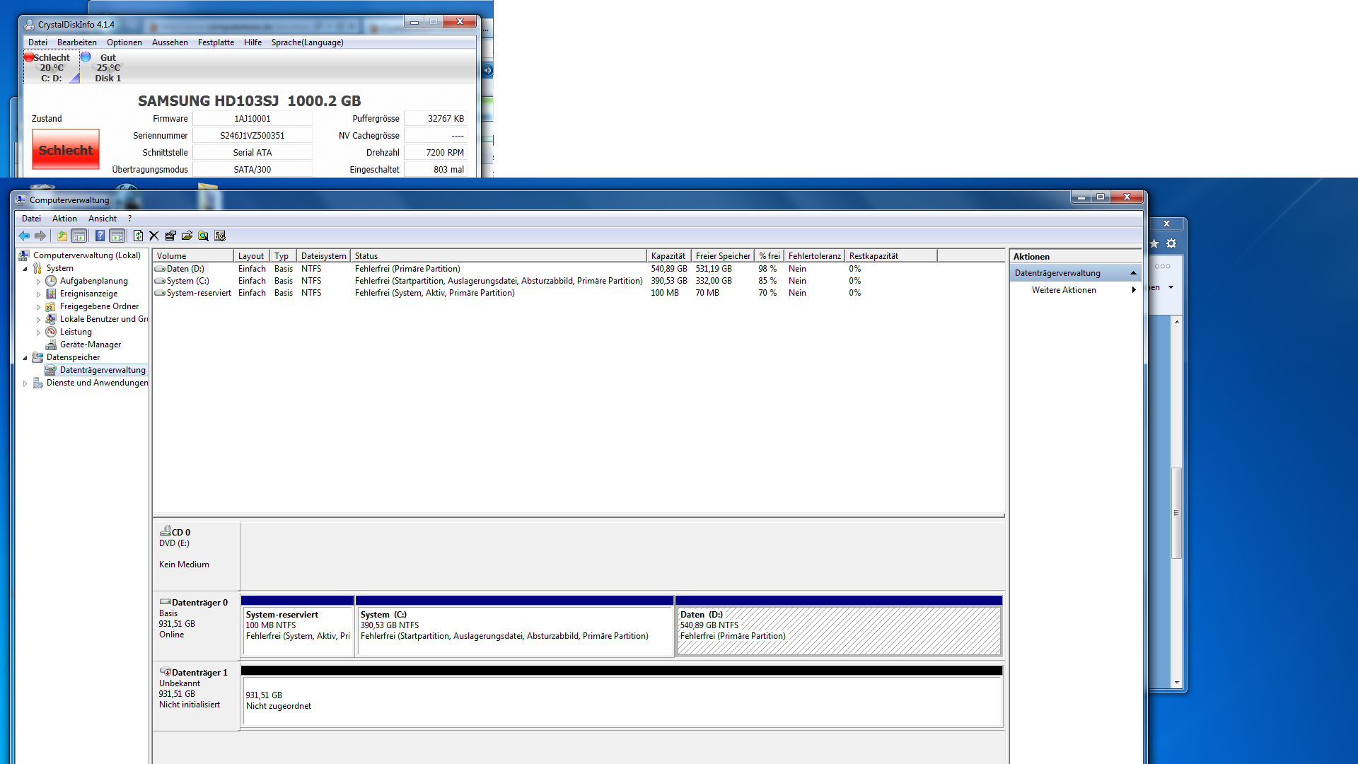Click the up-one-level folder icon
The width and height of the screenshot is (1358, 764).
62,236
